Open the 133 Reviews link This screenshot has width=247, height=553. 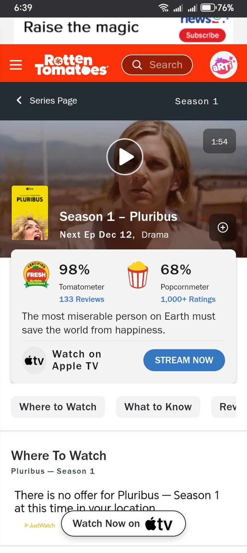tap(81, 299)
